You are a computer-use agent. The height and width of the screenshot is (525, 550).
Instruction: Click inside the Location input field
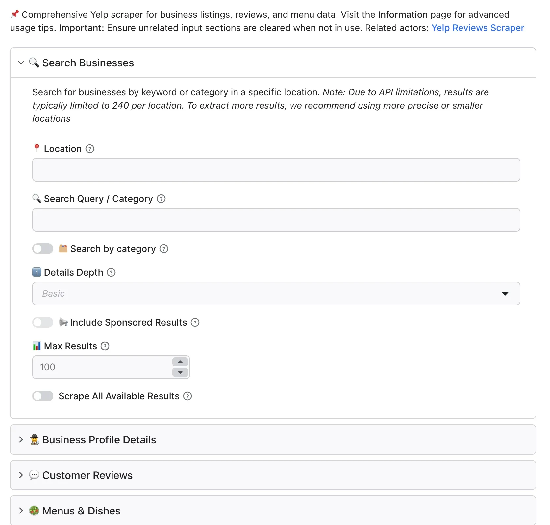point(276,170)
